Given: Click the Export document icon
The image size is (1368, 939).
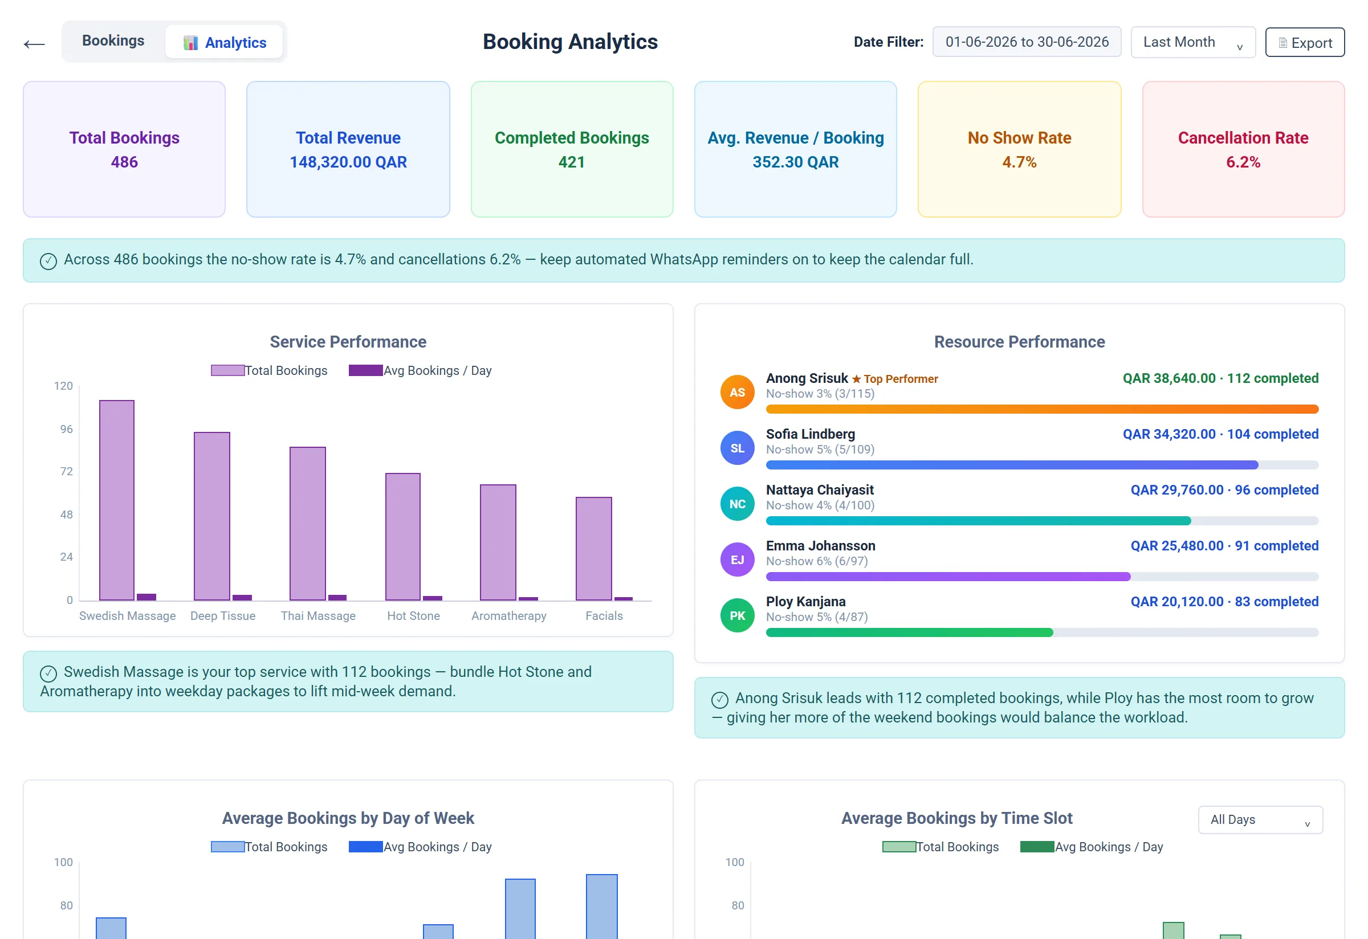Looking at the screenshot, I should click(1283, 43).
